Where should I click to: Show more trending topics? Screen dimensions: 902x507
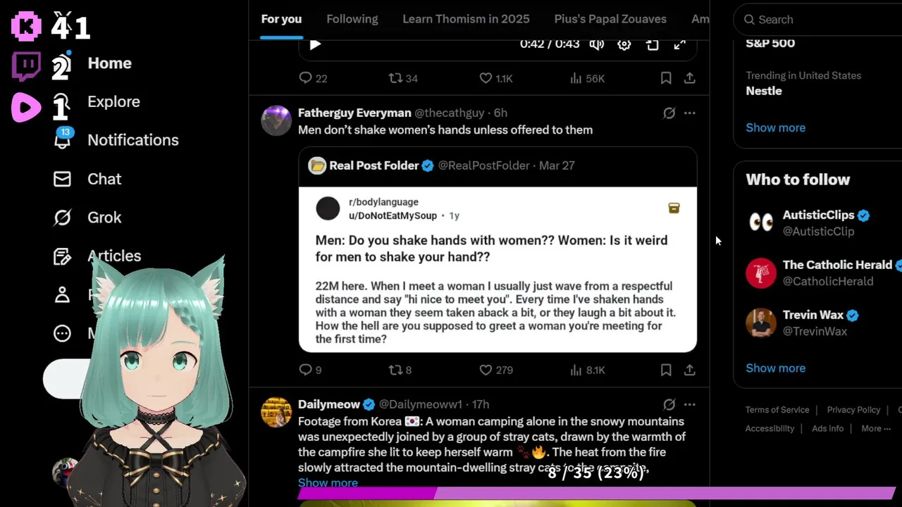tap(775, 127)
